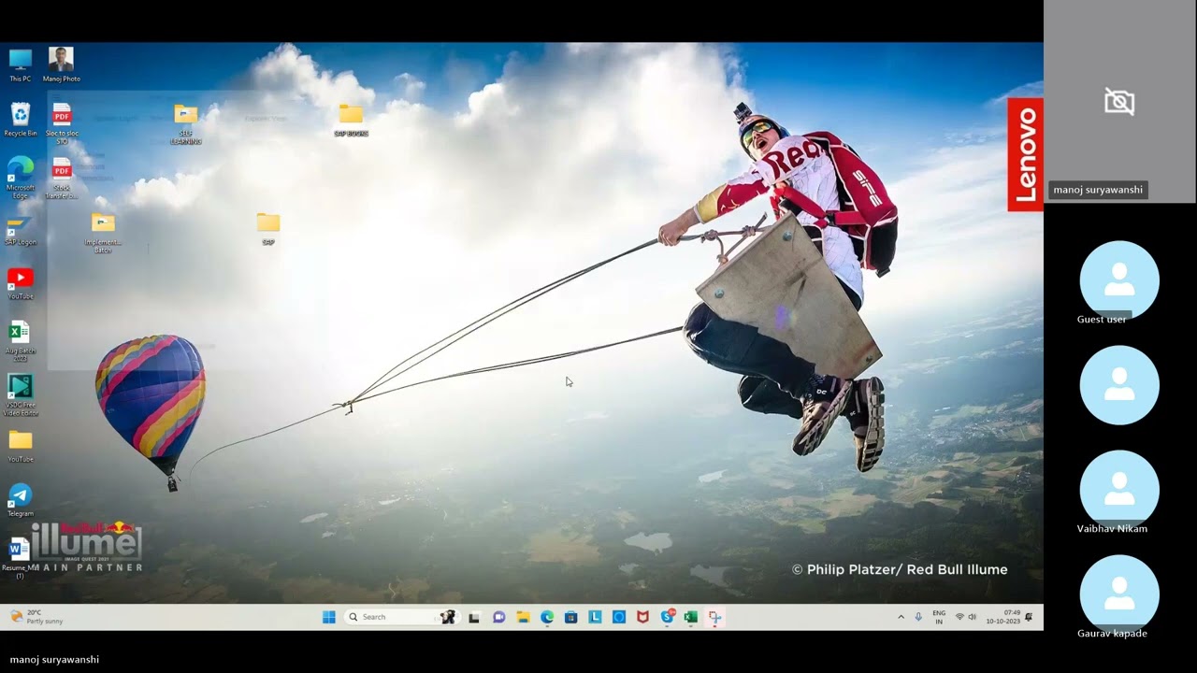Screen dimensions: 1197x673
Task: Open Chat app in taskbar
Action: (498, 617)
